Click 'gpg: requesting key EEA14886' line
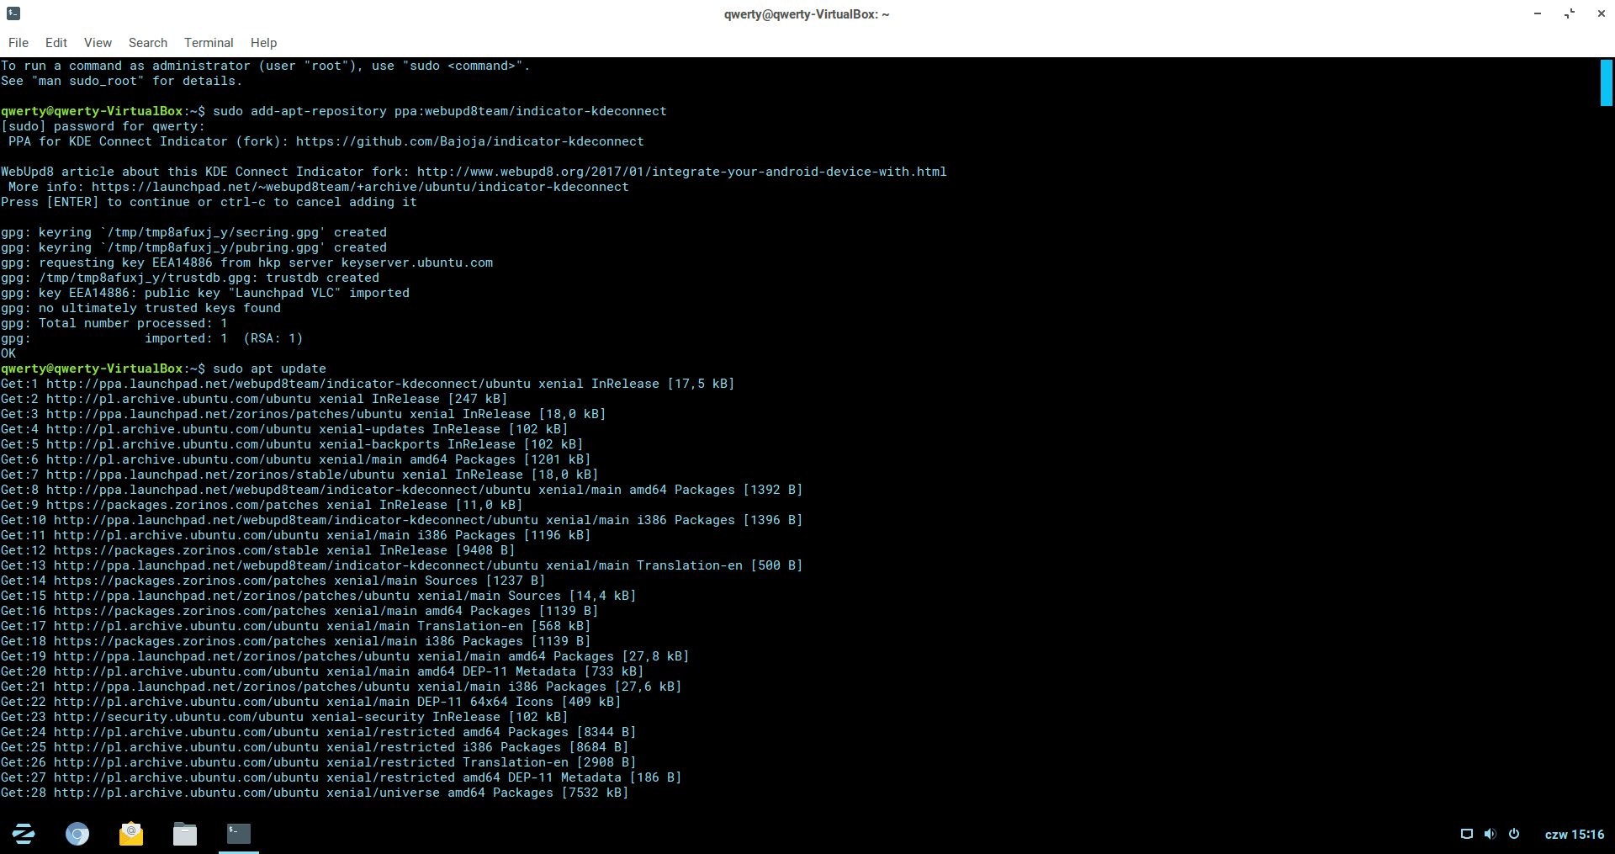The image size is (1615, 854). 246,263
